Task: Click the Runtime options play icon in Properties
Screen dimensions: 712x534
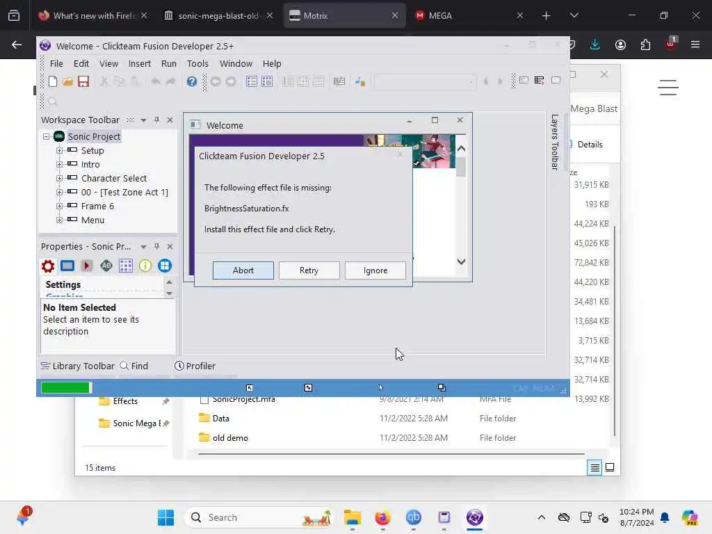Action: (87, 266)
